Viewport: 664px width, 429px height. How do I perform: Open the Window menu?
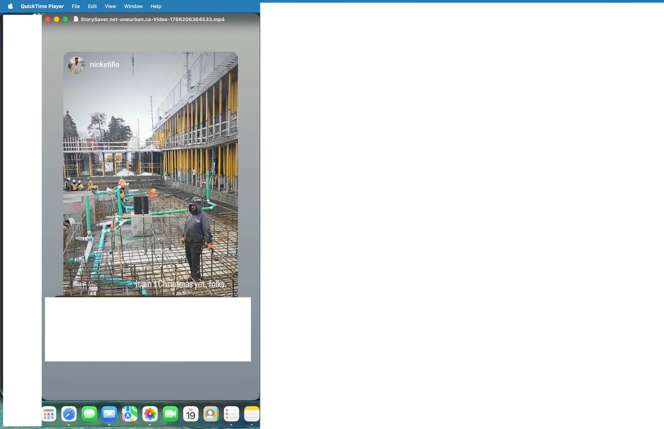click(133, 6)
